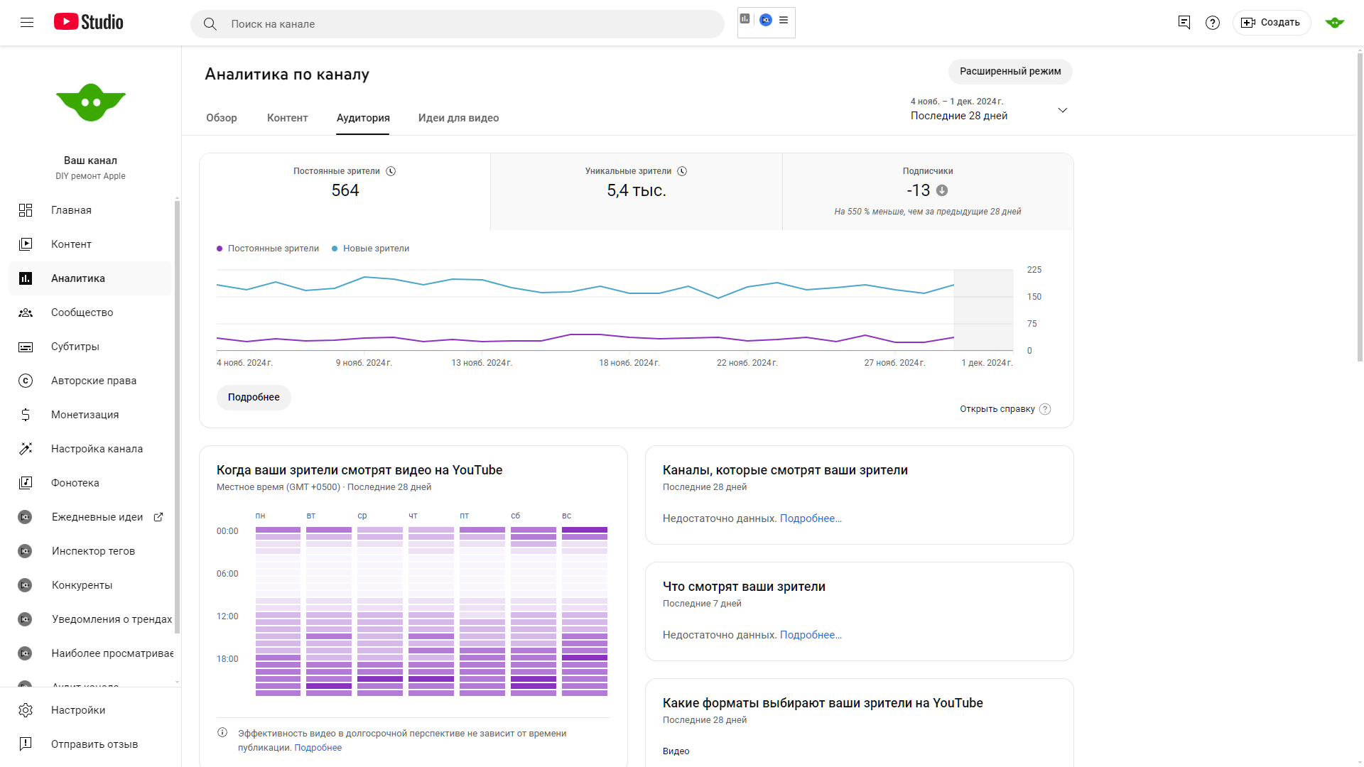Select the Подписчики metric card
Screen dimensions: 1364x767
point(928,192)
